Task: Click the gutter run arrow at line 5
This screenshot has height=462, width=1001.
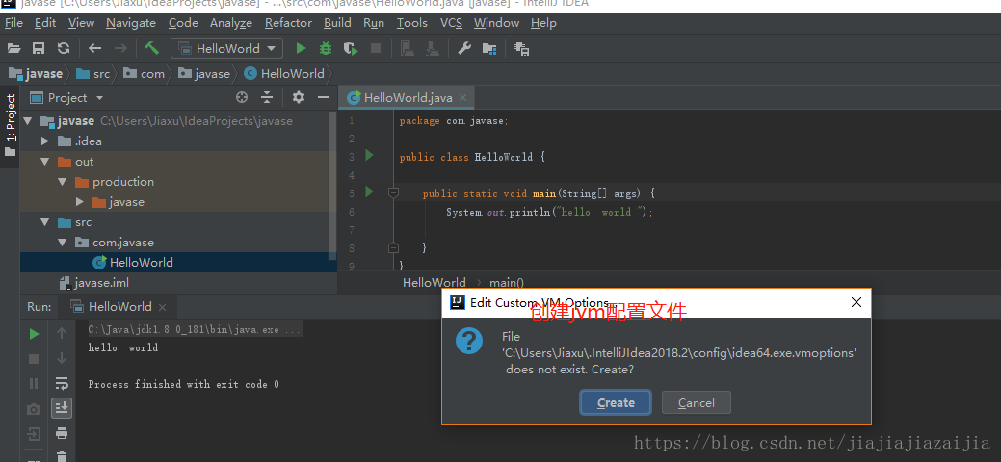Action: coord(368,192)
